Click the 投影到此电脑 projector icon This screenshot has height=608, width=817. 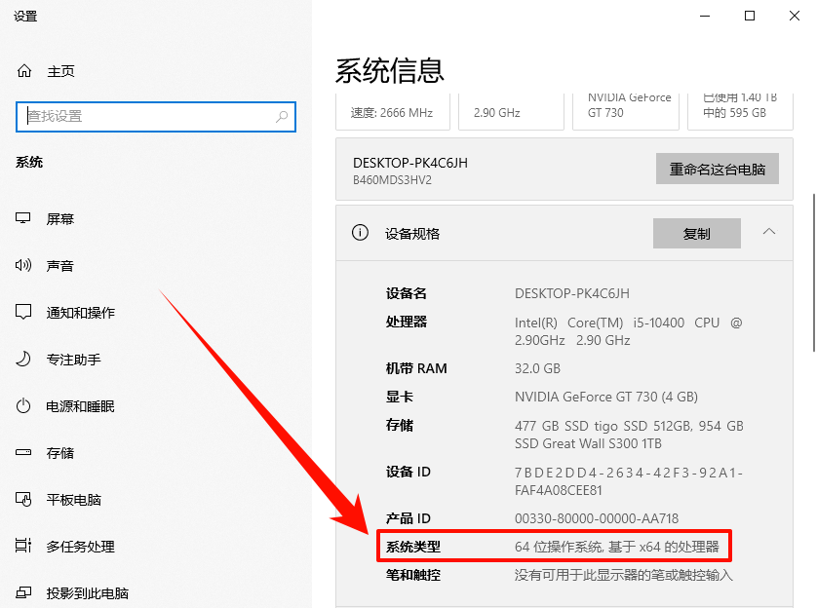coord(23,592)
